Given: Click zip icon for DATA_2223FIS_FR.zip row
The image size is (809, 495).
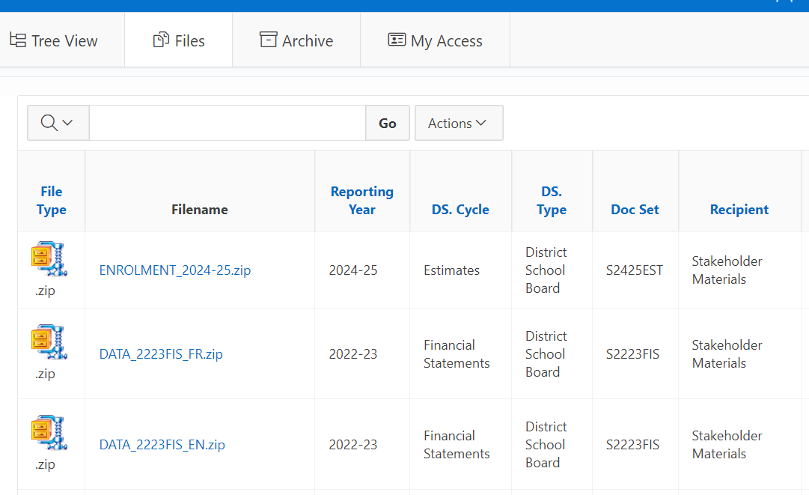Looking at the screenshot, I should click(x=49, y=342).
